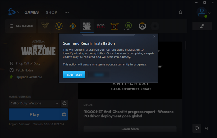Open the Hearthstone game icon
The height and width of the screenshot is (138, 217).
pos(73,26)
